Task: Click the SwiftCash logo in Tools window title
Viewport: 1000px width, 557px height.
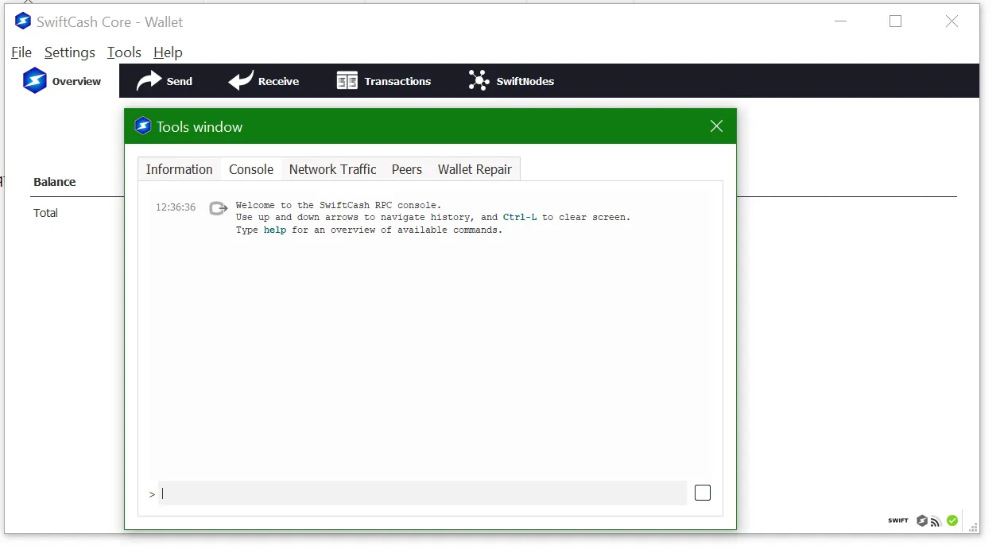Action: 143,126
